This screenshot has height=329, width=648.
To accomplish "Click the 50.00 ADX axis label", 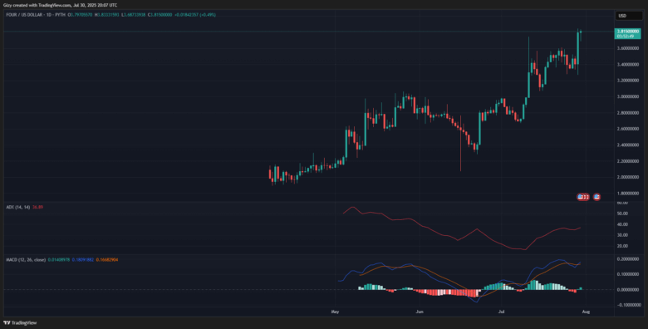I will click(x=622, y=214).
